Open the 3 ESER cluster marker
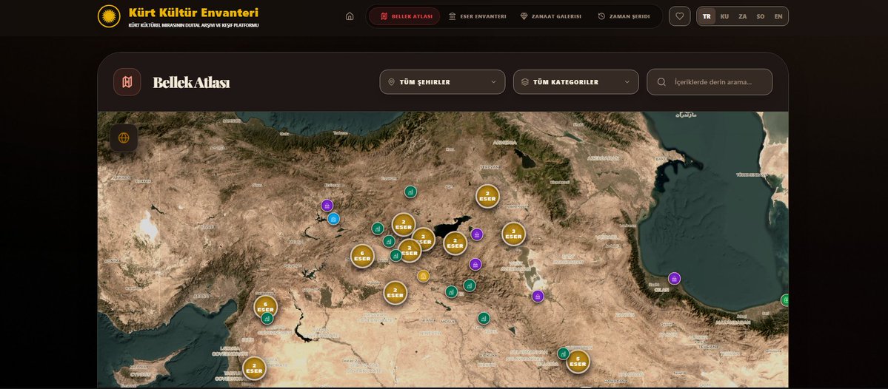 (x=513, y=234)
